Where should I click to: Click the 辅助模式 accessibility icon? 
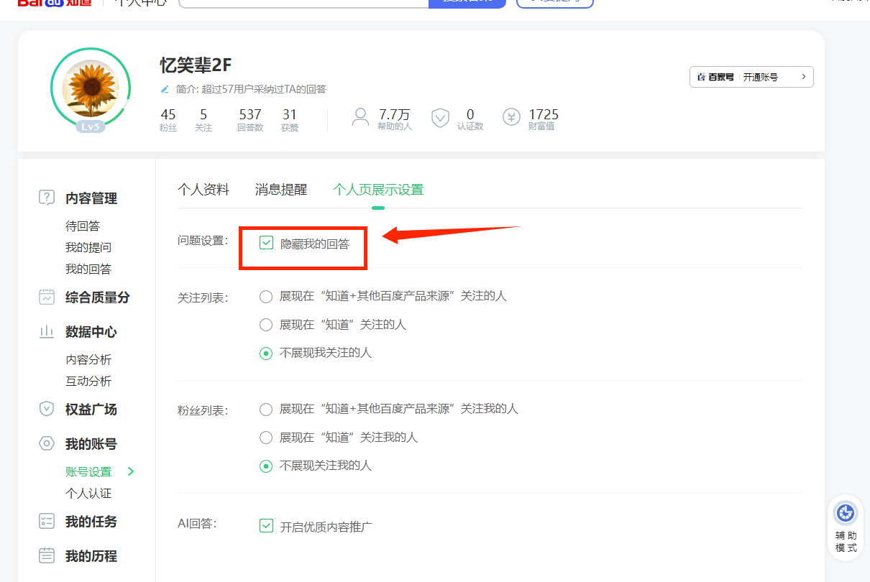click(846, 514)
